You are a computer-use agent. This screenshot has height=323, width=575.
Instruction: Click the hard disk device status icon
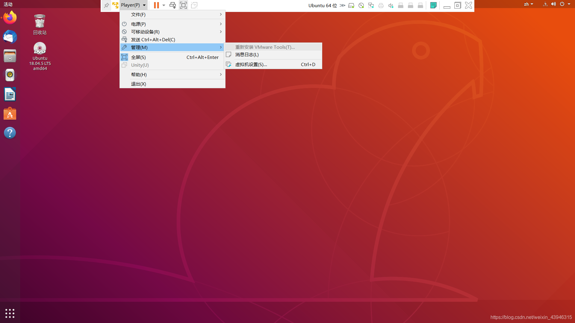[x=352, y=5]
